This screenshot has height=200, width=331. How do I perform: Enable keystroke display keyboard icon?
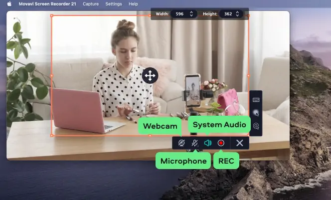click(x=256, y=100)
